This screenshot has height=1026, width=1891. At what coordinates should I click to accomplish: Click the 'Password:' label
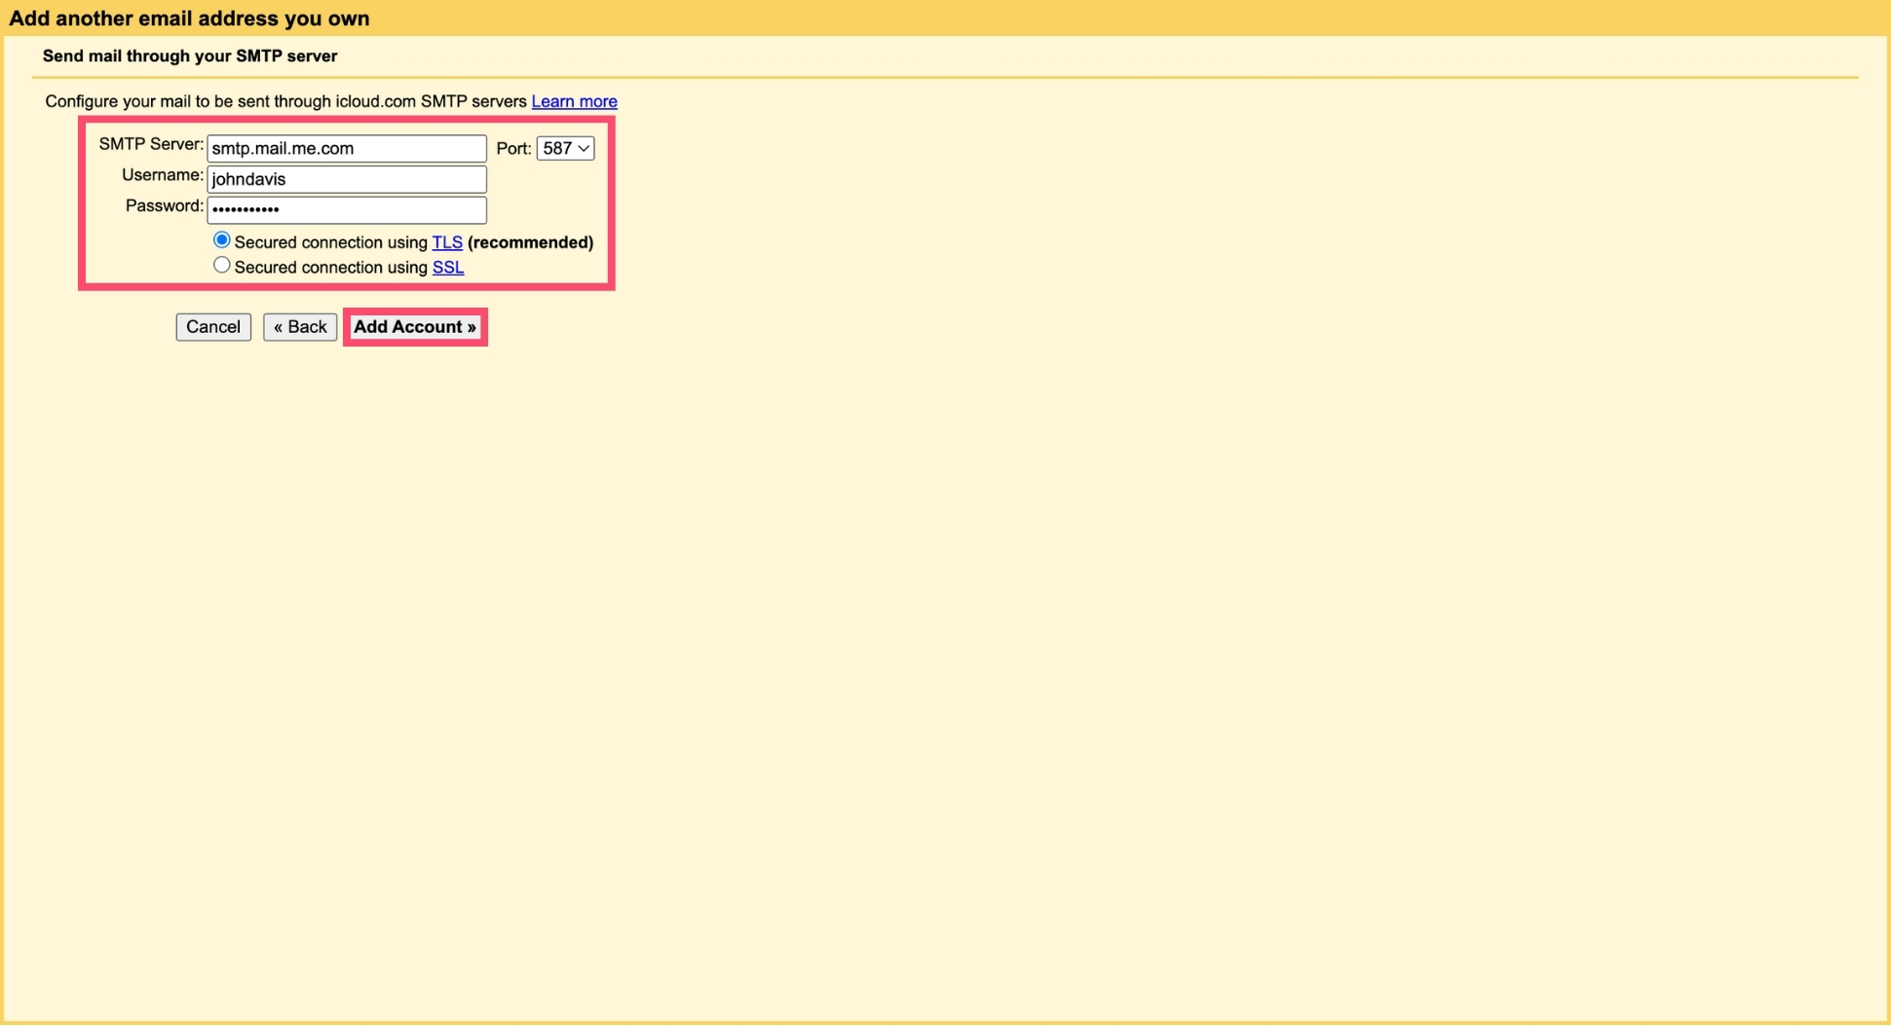pyautogui.click(x=165, y=206)
